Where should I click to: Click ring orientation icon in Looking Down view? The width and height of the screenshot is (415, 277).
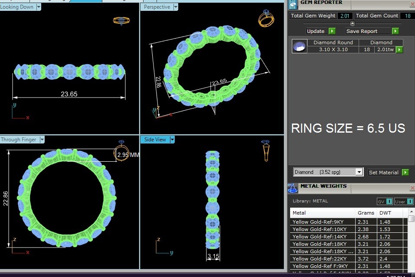coord(120,20)
